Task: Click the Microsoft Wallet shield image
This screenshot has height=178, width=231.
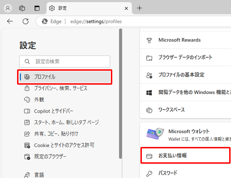Action: pyautogui.click(x=155, y=134)
